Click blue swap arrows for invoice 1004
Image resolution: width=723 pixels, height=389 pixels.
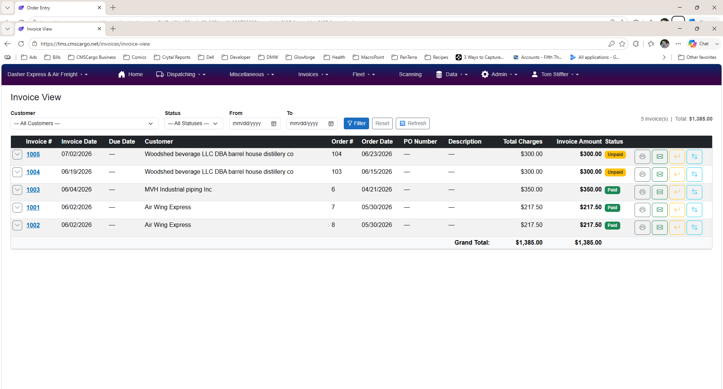[x=694, y=174]
